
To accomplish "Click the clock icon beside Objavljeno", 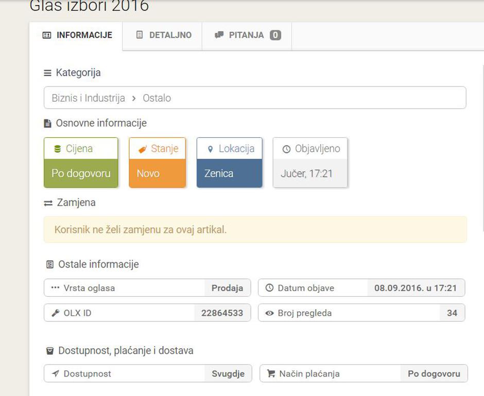I will [x=286, y=149].
